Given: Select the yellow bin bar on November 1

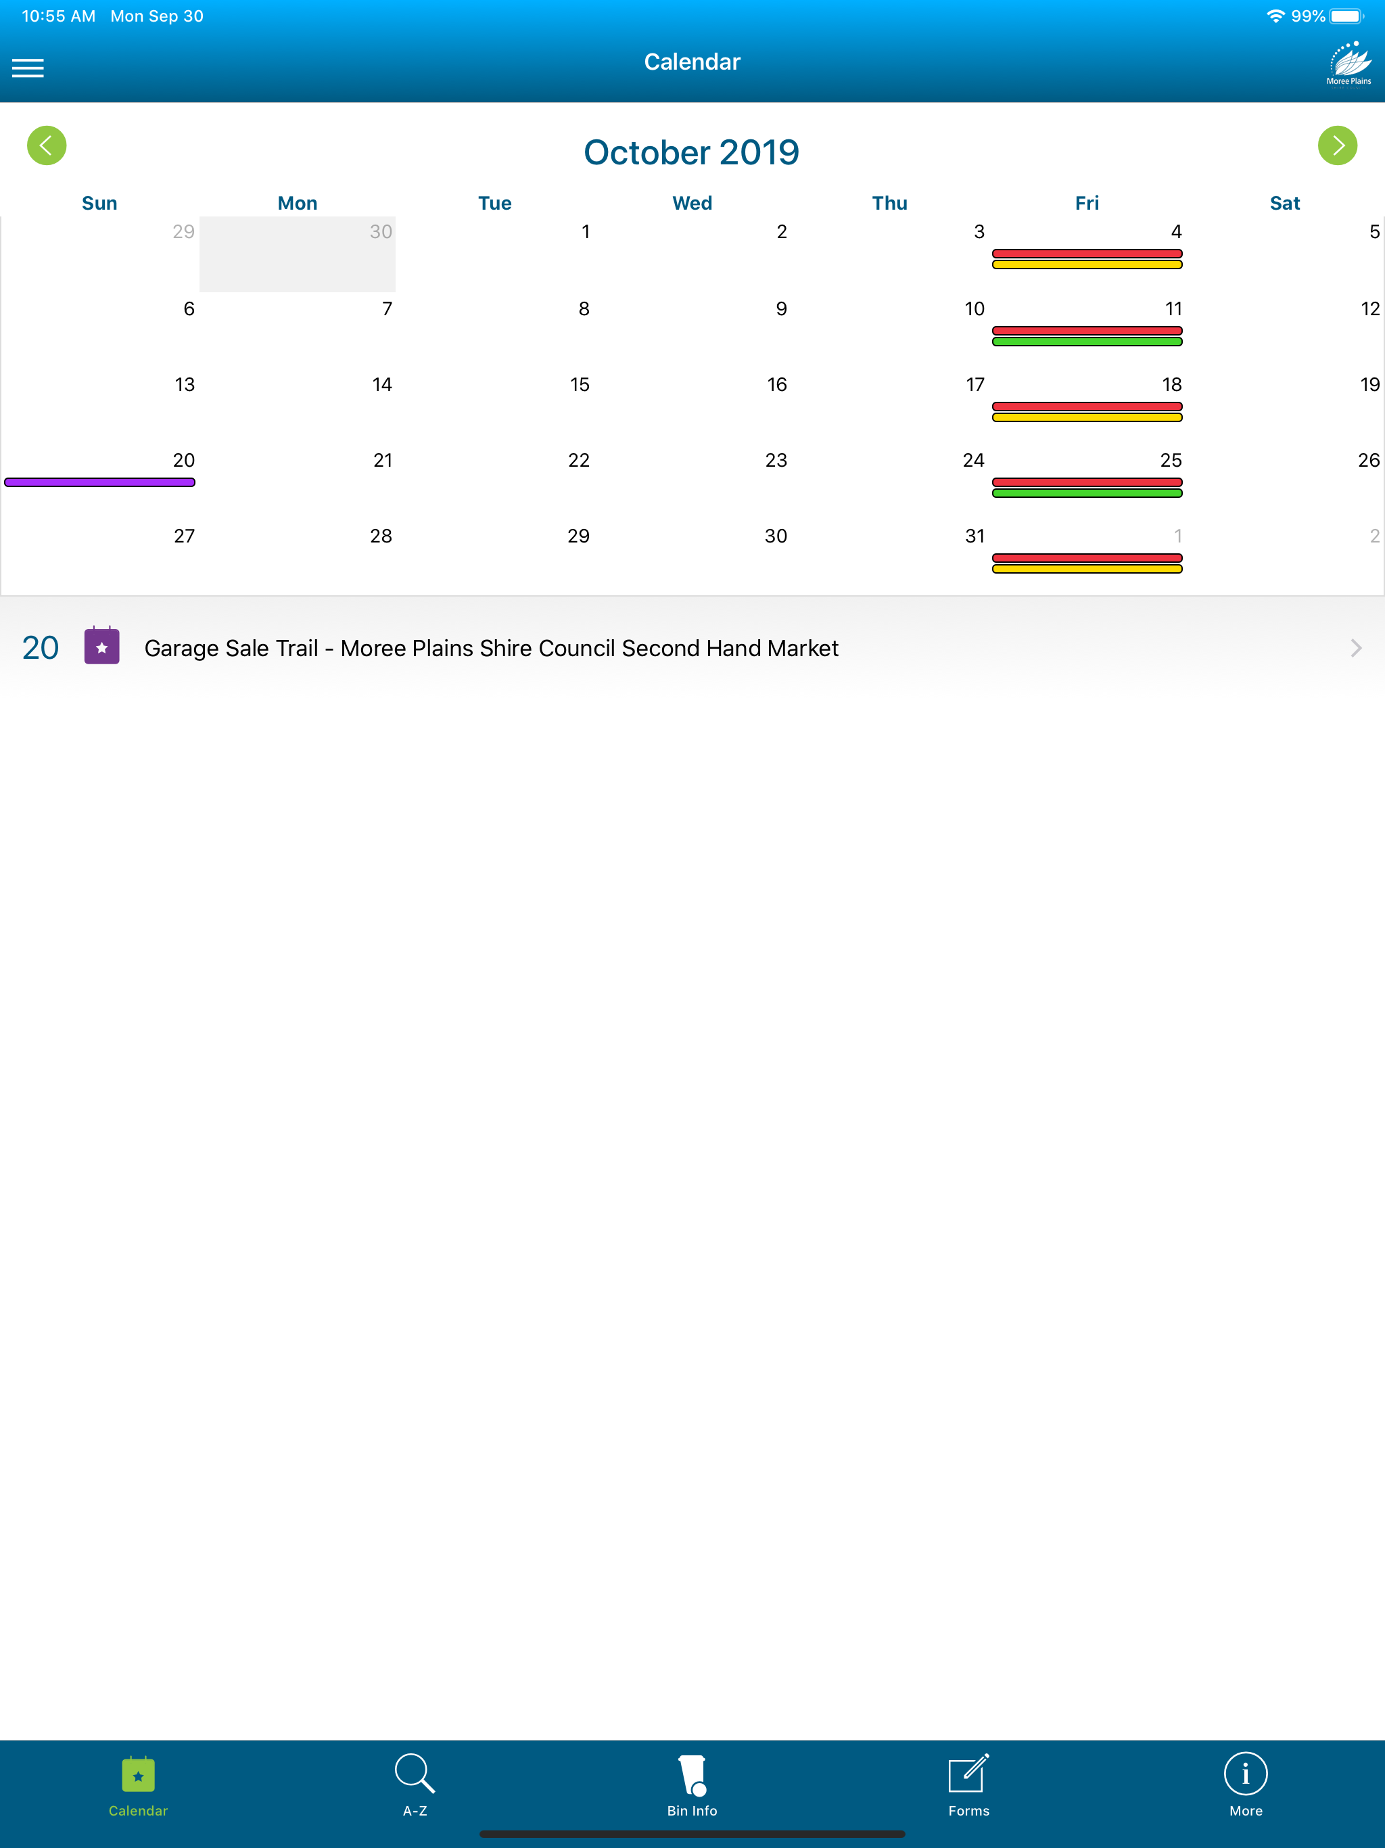Looking at the screenshot, I should (x=1087, y=569).
